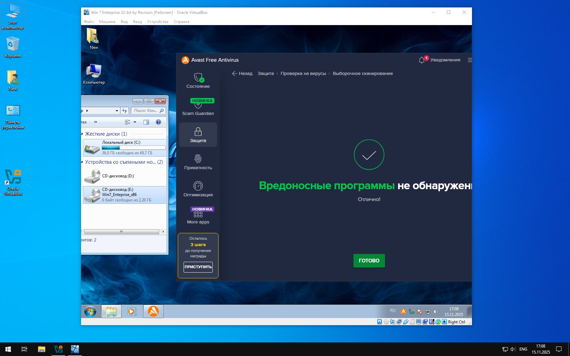Select CD-дисковод (D:) drive
The image size is (570, 356).
pos(125,176)
